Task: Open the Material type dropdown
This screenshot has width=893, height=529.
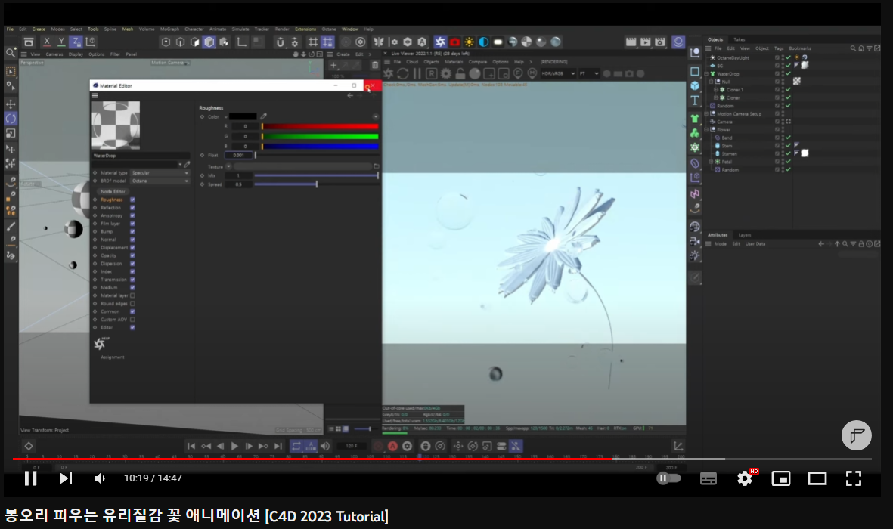Action: point(160,173)
